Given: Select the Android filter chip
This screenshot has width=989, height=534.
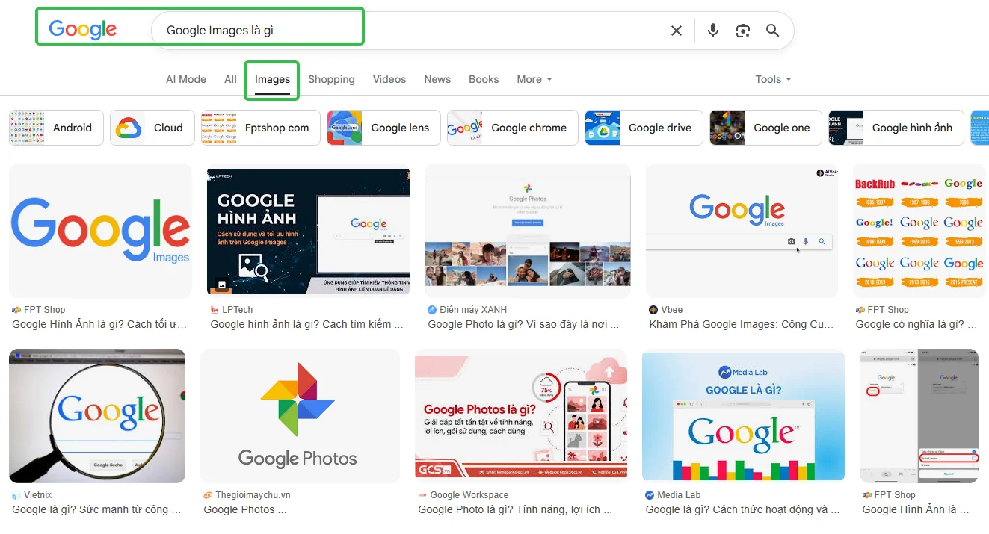Looking at the screenshot, I should pyautogui.click(x=55, y=128).
